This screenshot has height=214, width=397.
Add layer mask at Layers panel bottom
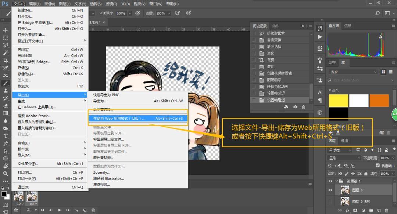click(355, 210)
